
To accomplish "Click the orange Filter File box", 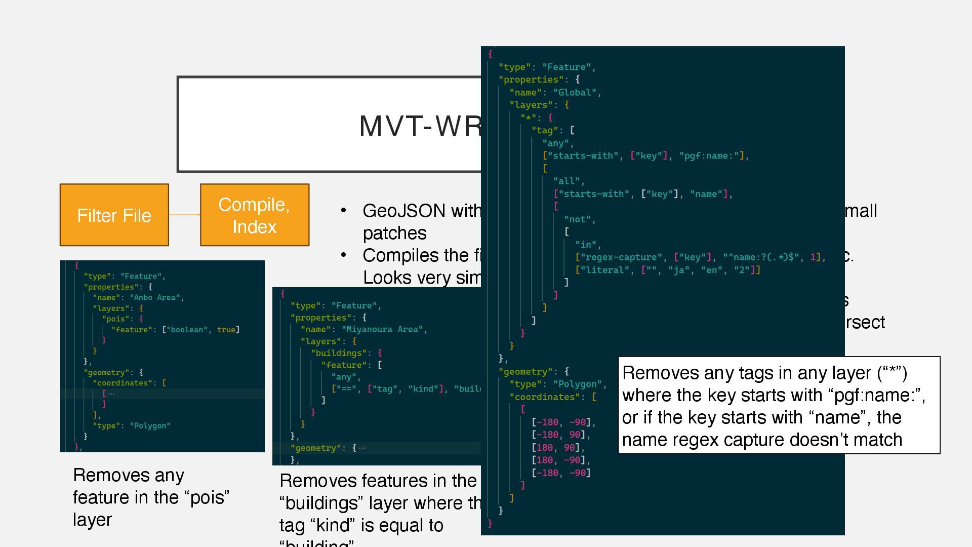I will [x=114, y=215].
